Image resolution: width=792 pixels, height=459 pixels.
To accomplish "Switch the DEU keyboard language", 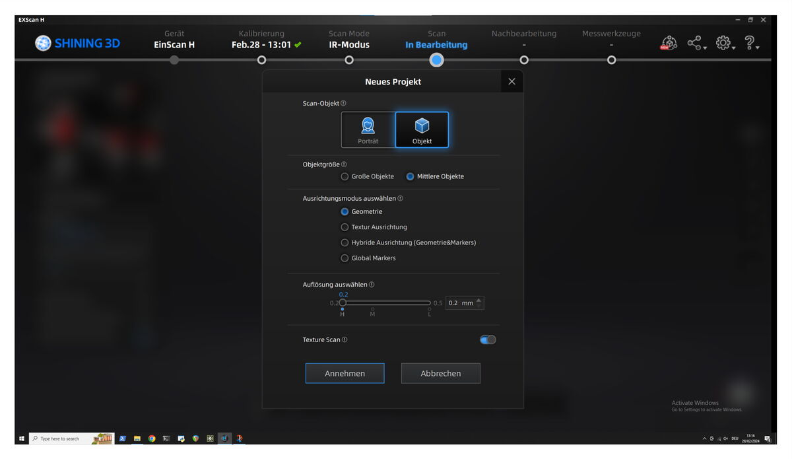I will click(735, 439).
